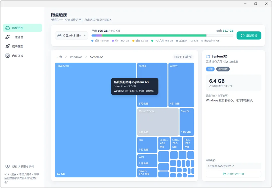Viewport: 272px width, 188px height.
Task: Close the application window
Action: click(266, 4)
